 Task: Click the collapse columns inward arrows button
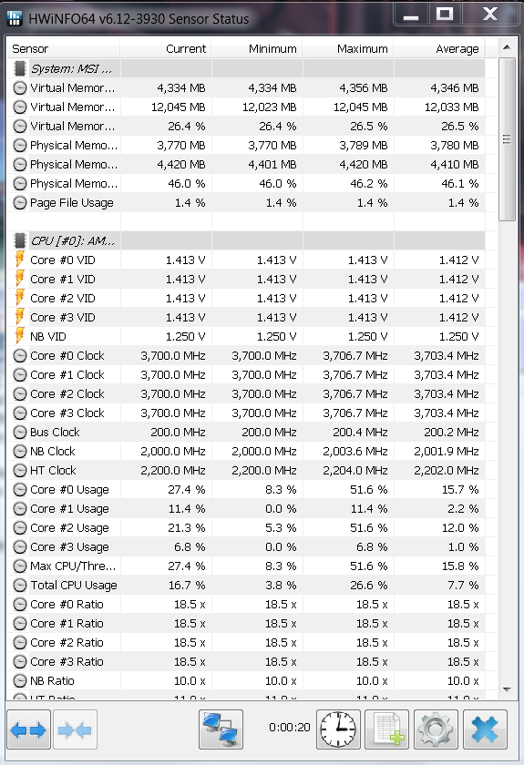76,729
